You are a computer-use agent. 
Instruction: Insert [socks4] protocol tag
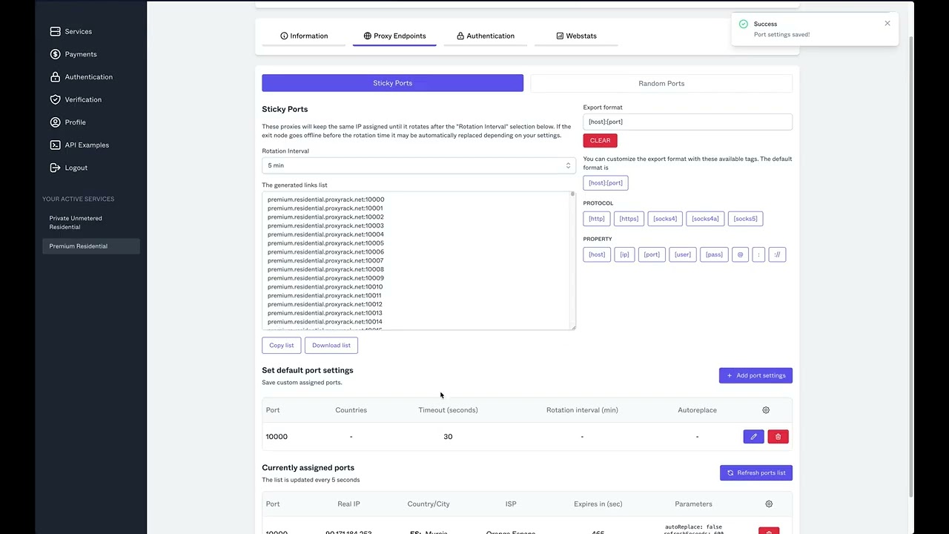(x=665, y=219)
